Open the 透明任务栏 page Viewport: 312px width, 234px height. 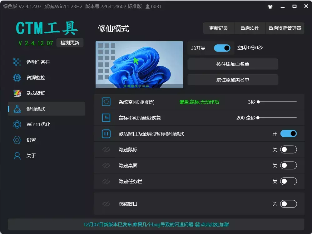click(47, 62)
